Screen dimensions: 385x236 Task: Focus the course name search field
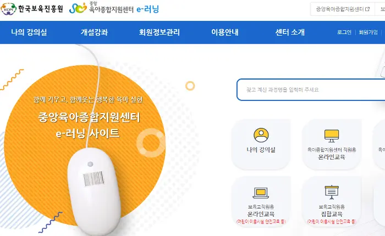tap(311, 89)
